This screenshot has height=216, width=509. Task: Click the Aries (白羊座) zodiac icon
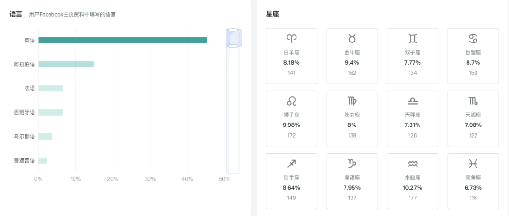point(292,39)
